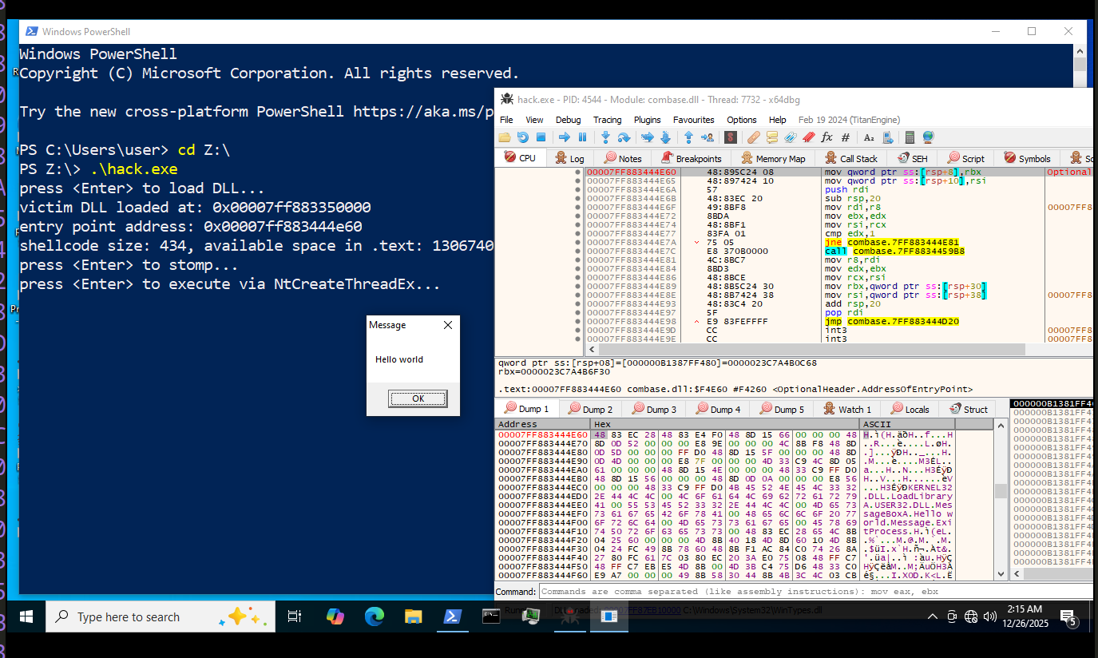Open the File menu in x64dbg
Screen dimensions: 1098x658
pyautogui.click(x=506, y=120)
